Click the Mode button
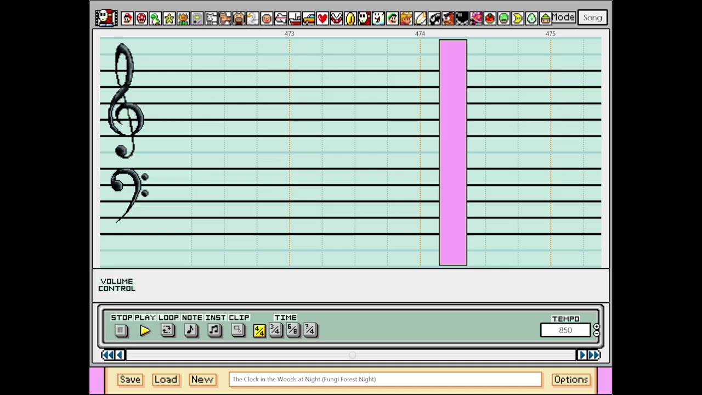The width and height of the screenshot is (702, 395). (563, 18)
